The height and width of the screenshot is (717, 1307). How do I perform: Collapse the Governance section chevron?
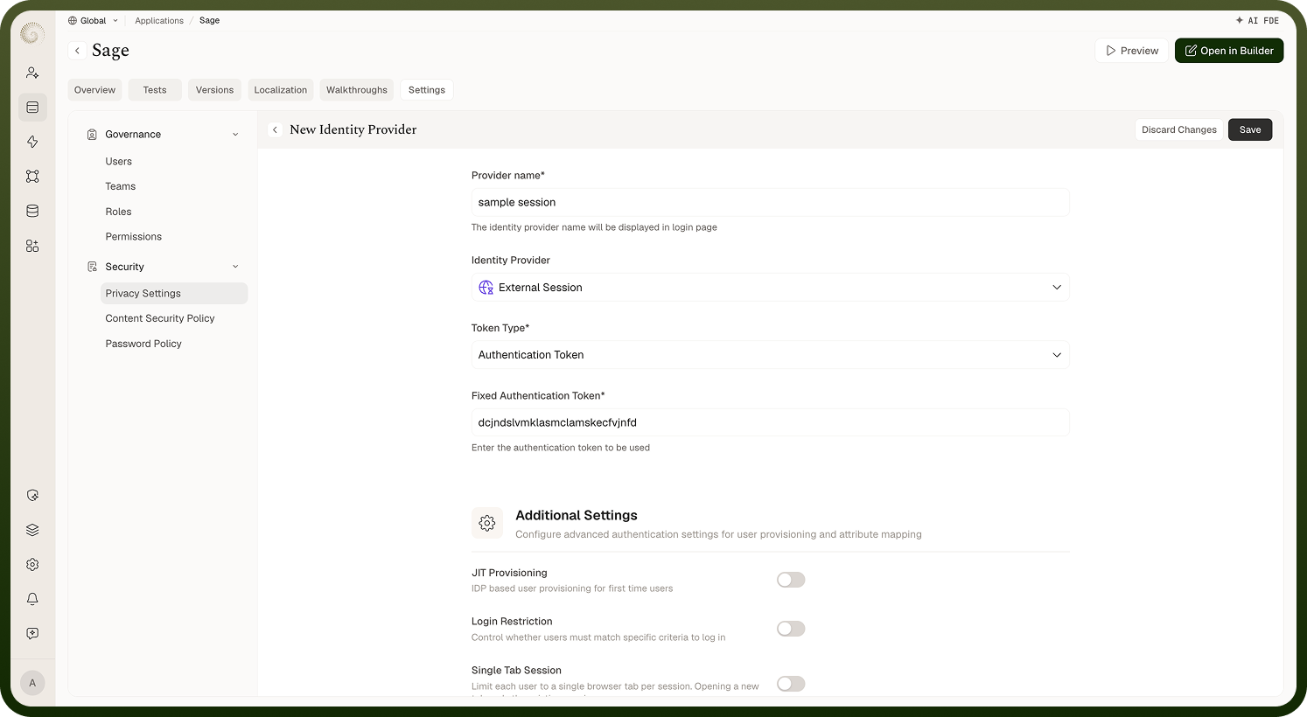tap(235, 135)
